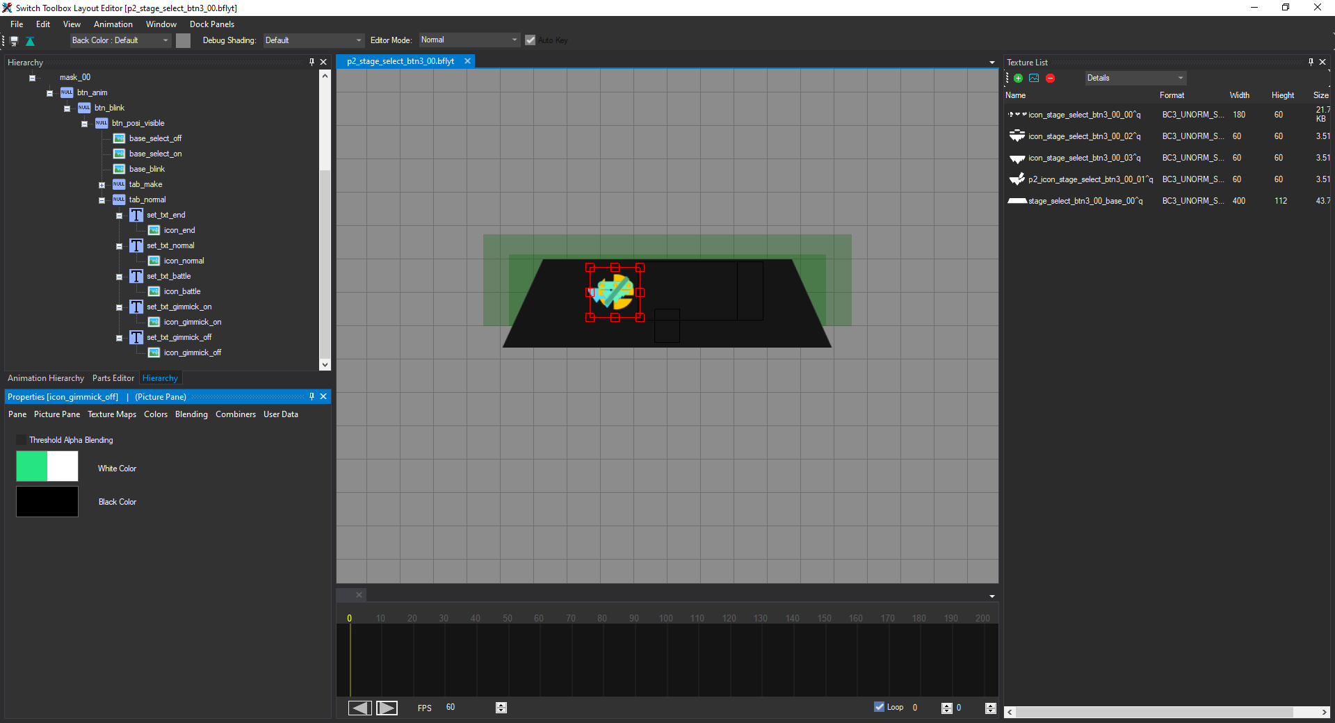Click the forward play button in timeline
The height and width of the screenshot is (723, 1335).
pyautogui.click(x=387, y=708)
